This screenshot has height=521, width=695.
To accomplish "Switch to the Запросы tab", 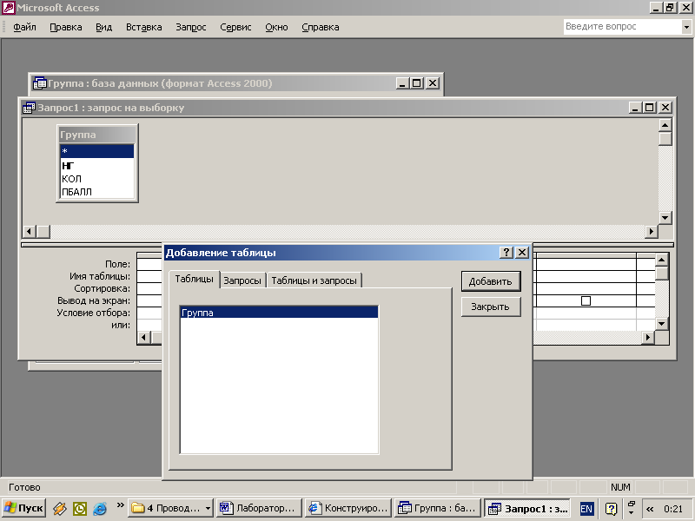I will coord(242,280).
